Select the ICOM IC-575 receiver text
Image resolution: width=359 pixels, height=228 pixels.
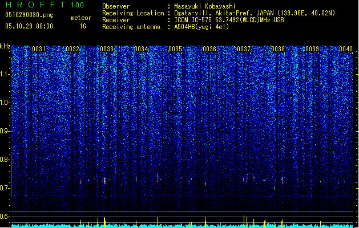click(229, 20)
